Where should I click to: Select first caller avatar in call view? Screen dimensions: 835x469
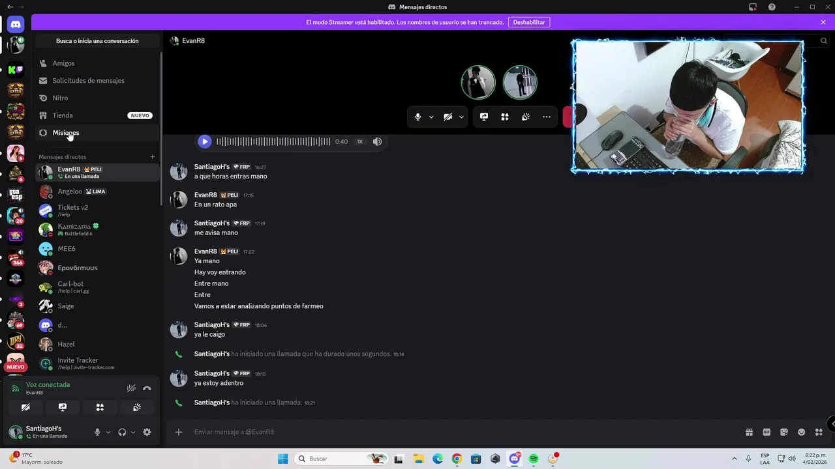478,82
